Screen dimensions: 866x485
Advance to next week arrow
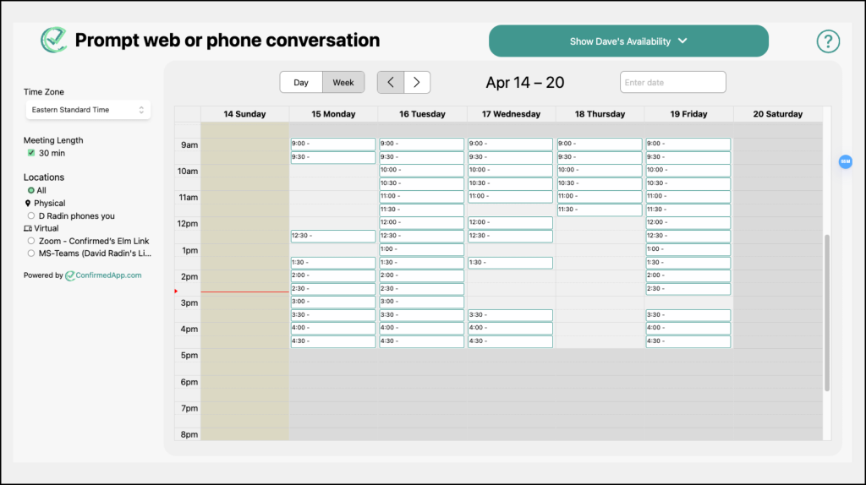click(x=417, y=82)
